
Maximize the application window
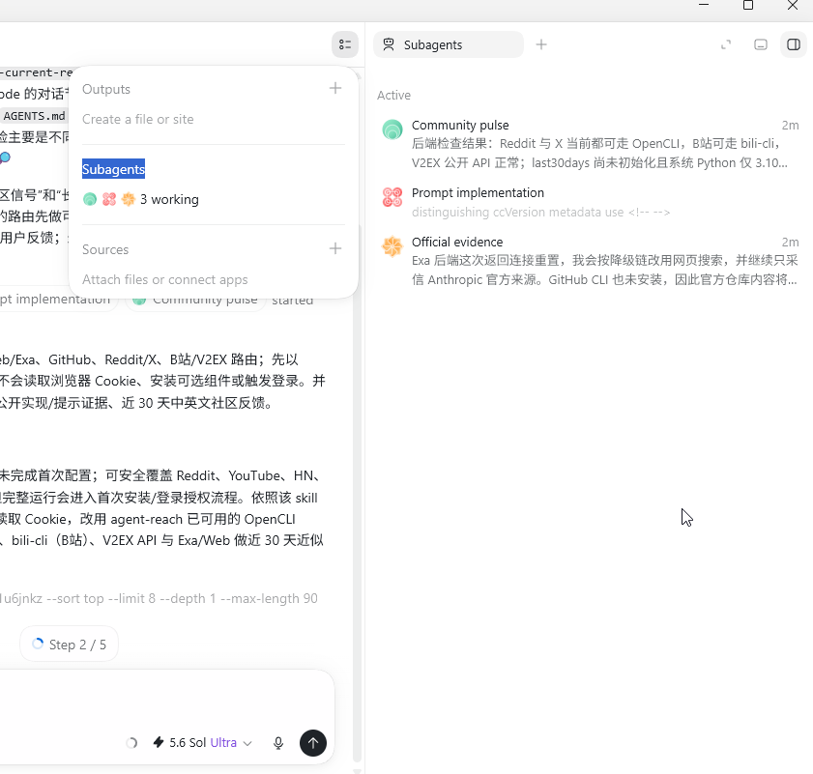tap(748, 6)
